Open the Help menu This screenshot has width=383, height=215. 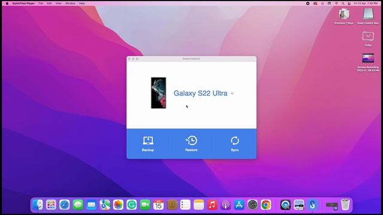tap(82, 4)
